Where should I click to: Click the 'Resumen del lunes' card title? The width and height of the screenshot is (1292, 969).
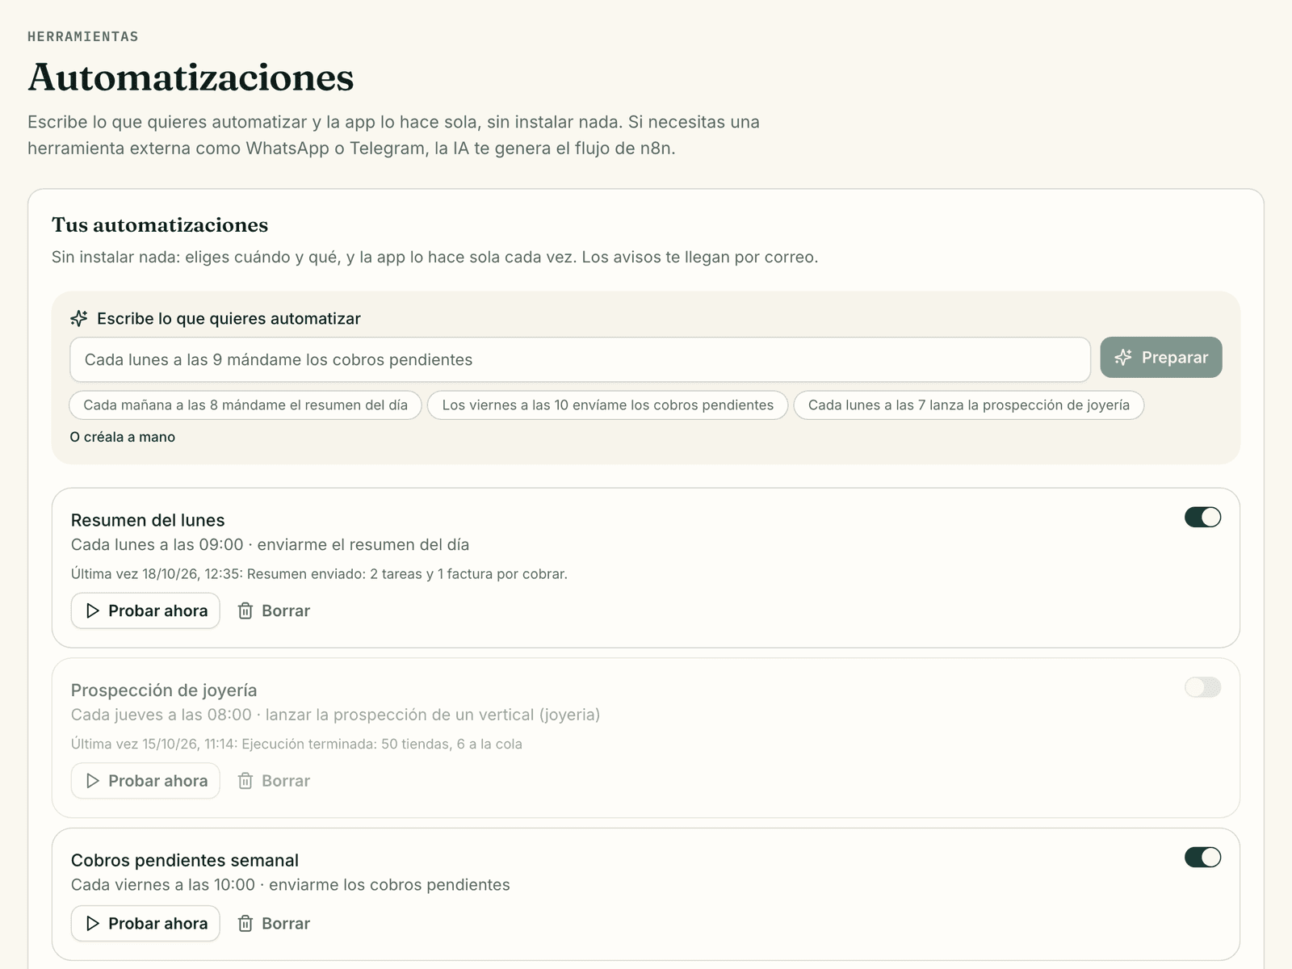pos(148,520)
